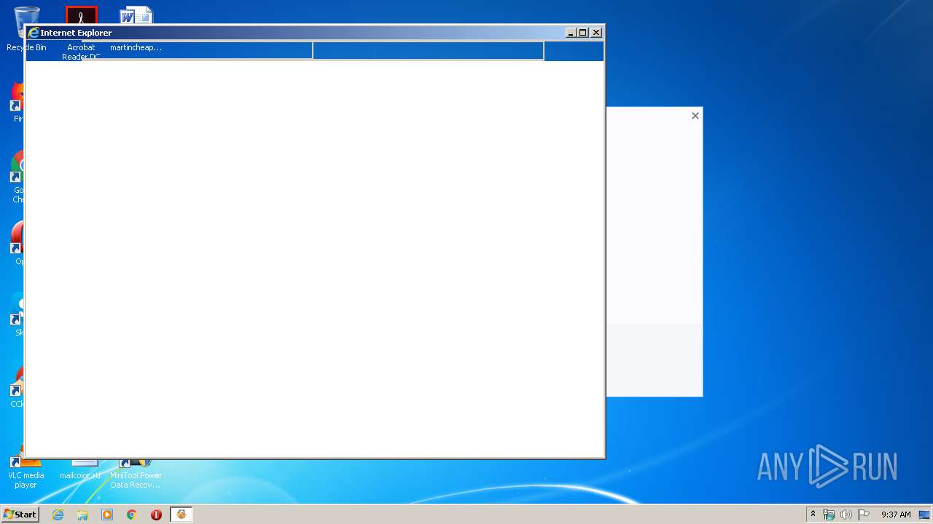
Task: Select the CCleaner desktop shortcut
Action: tap(16, 387)
